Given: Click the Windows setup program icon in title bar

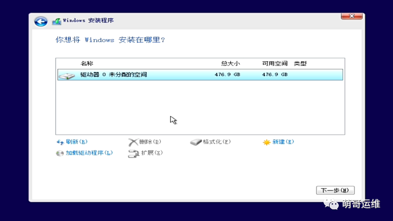Looking at the screenshot, I should [56, 22].
